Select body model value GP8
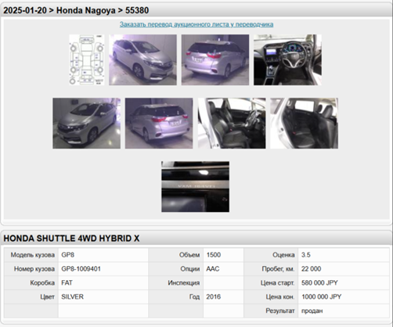Image resolution: width=393 pixels, height=327 pixels. (x=68, y=255)
